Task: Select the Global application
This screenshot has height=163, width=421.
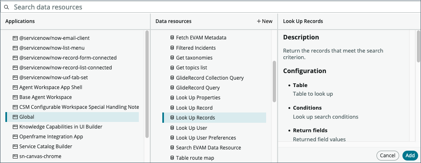Action: [72, 117]
